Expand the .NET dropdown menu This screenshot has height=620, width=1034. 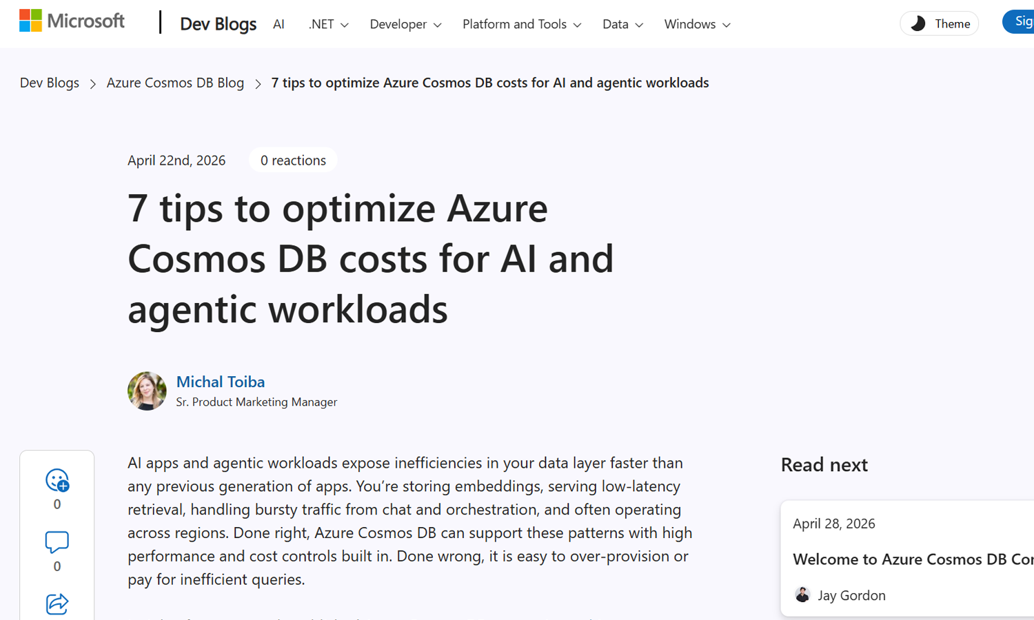[328, 24]
